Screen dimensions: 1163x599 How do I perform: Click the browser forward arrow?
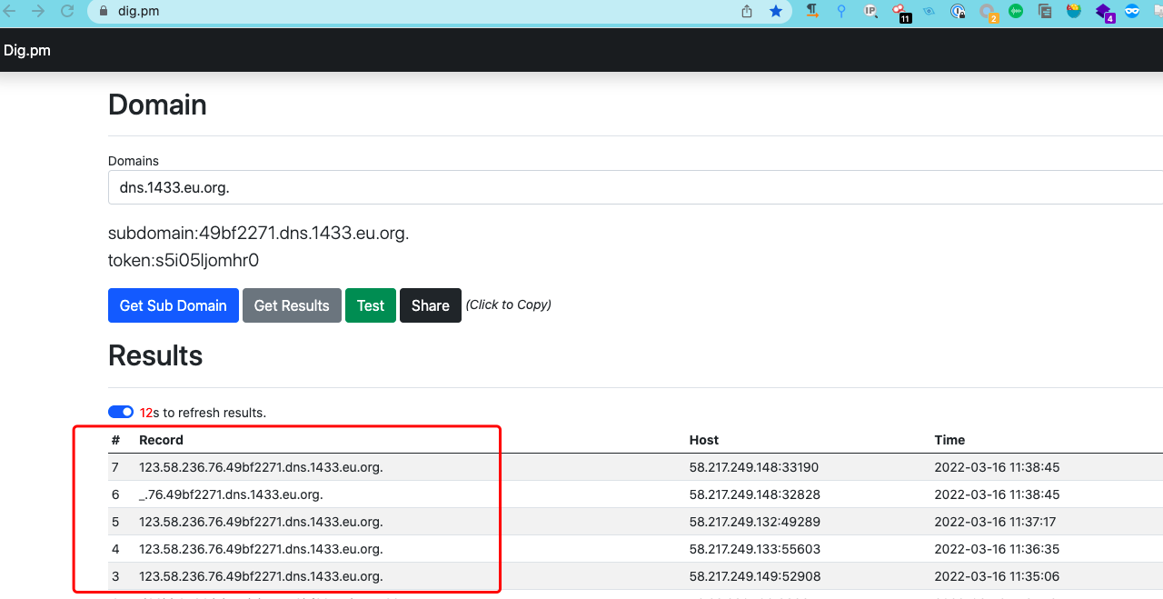point(38,11)
